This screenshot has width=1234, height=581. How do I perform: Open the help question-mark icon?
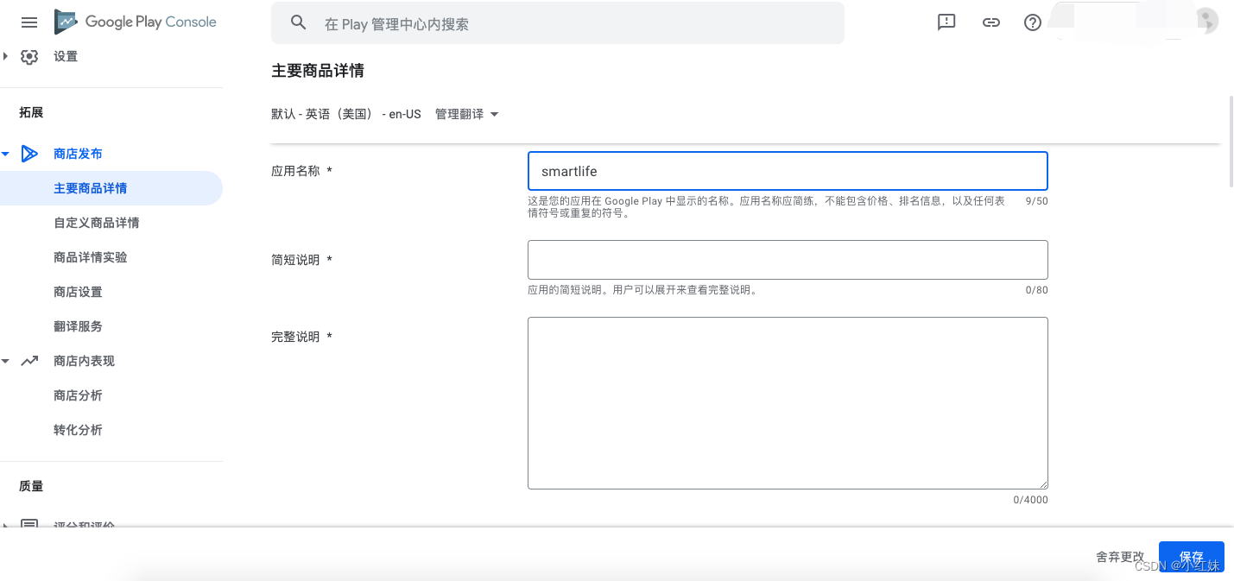(1032, 22)
